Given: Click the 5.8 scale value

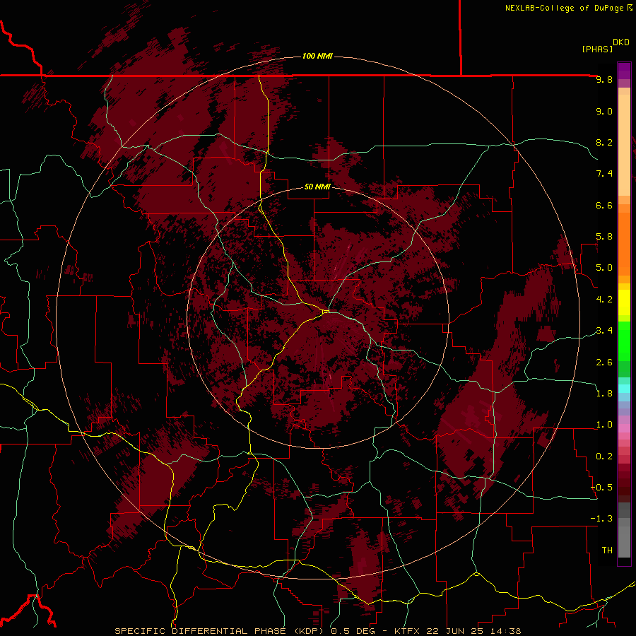Looking at the screenshot, I should (x=604, y=237).
